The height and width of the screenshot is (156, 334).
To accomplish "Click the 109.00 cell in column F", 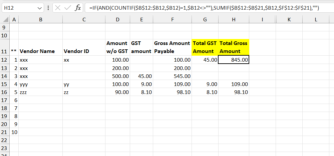I will [172, 84].
